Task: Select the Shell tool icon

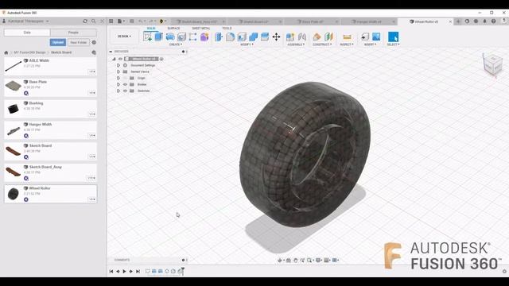Action: [242, 37]
